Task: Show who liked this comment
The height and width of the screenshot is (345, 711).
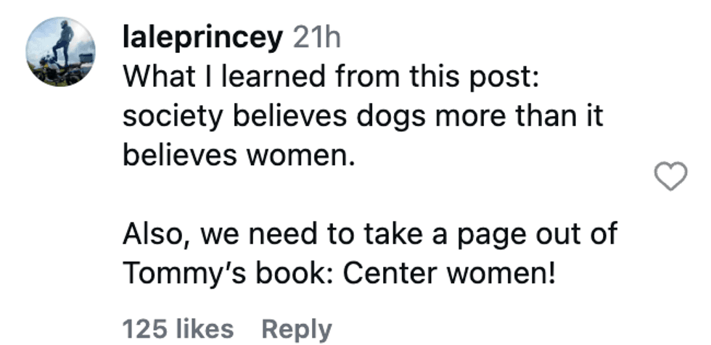Action: click(x=178, y=329)
